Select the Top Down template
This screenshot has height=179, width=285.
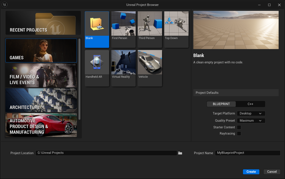[176, 29]
